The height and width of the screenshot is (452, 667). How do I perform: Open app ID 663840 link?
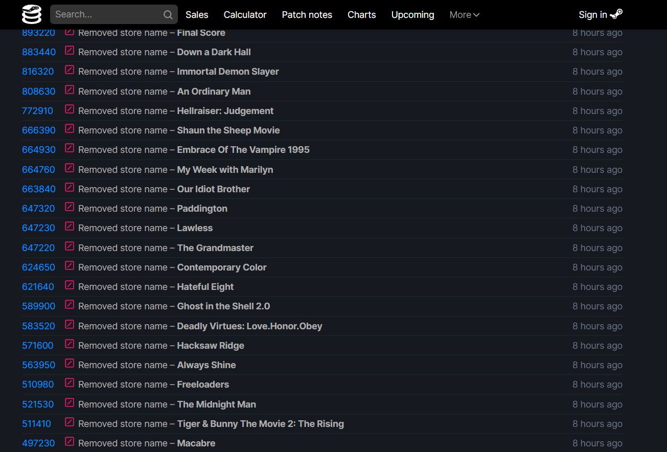pos(39,189)
